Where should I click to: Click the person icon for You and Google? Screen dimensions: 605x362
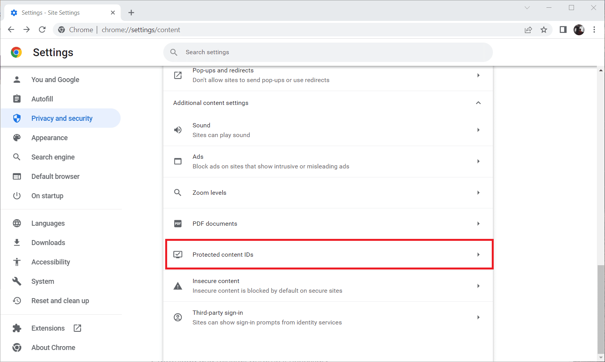17,79
